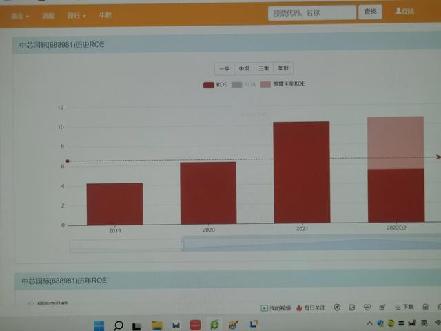
Task: Open the red square taskbar app
Action: pos(195,325)
